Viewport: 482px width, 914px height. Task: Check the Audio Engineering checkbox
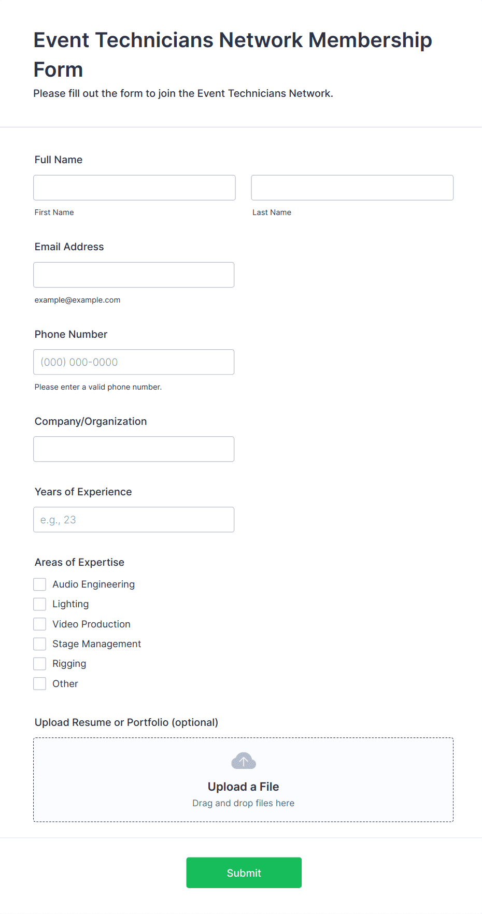40,584
